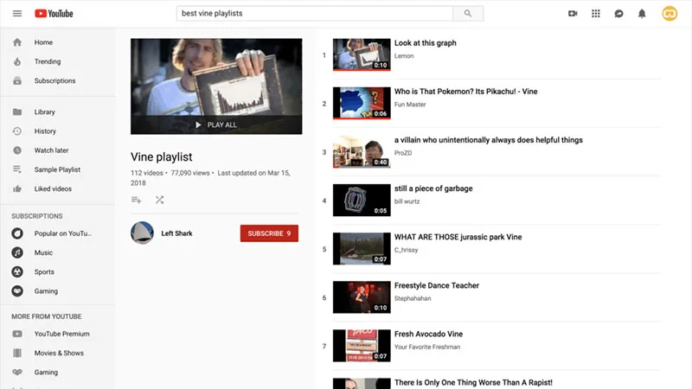This screenshot has height=389, width=692.
Task: Open the Freestyle Dance Teacher thumbnail
Action: [x=362, y=297]
